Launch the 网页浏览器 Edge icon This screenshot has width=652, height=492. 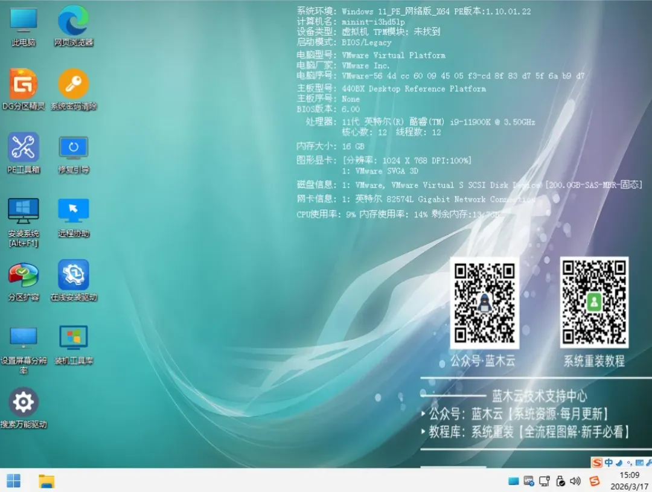pyautogui.click(x=74, y=26)
